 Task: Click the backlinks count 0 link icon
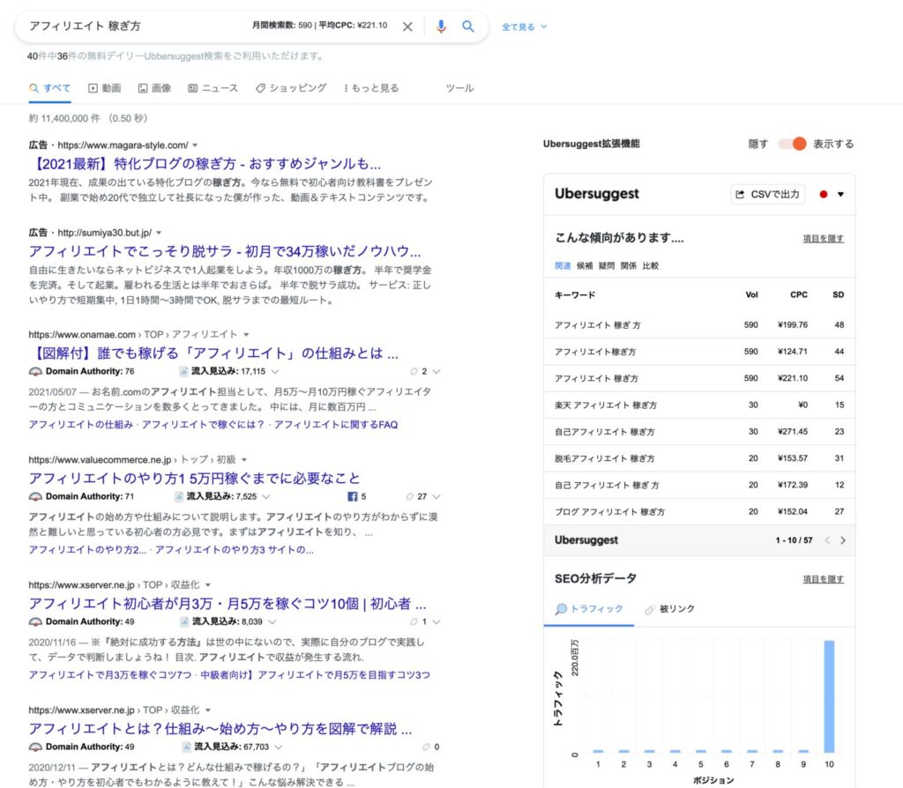pos(426,747)
